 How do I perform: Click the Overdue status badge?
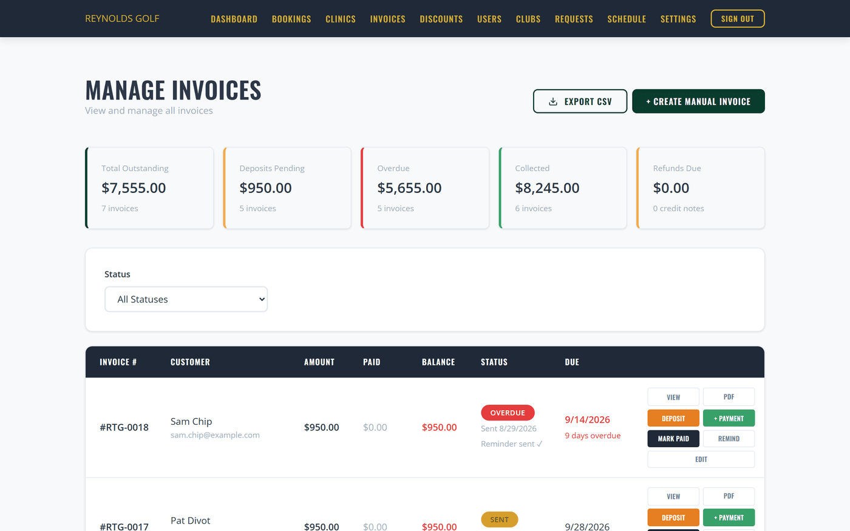(x=508, y=413)
